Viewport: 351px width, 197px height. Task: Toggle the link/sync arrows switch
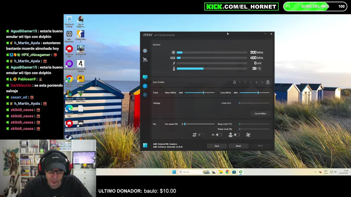[x=201, y=135]
